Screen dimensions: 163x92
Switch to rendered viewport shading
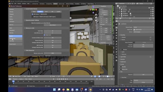coord(111,76)
